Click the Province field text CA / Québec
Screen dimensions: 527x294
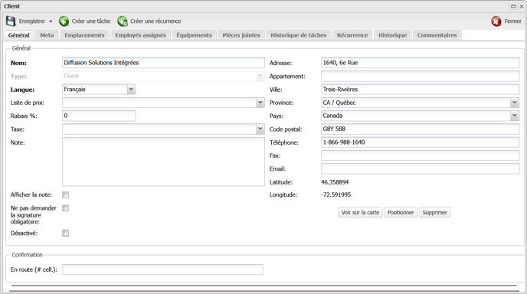click(x=339, y=103)
